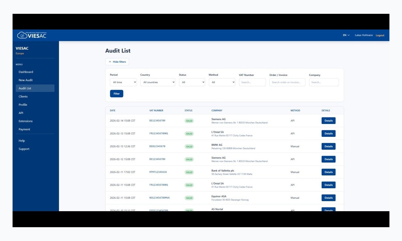
Task: Click VAT number MTMT12345634
Action: (158, 172)
